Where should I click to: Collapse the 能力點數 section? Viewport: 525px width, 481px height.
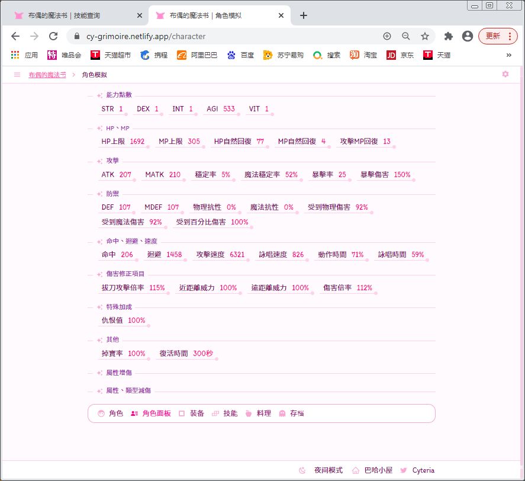click(x=119, y=95)
